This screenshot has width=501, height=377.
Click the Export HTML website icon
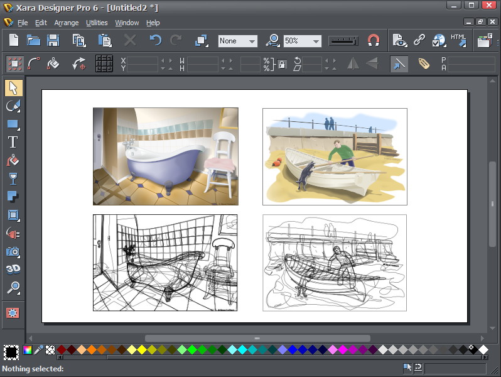[x=458, y=40]
